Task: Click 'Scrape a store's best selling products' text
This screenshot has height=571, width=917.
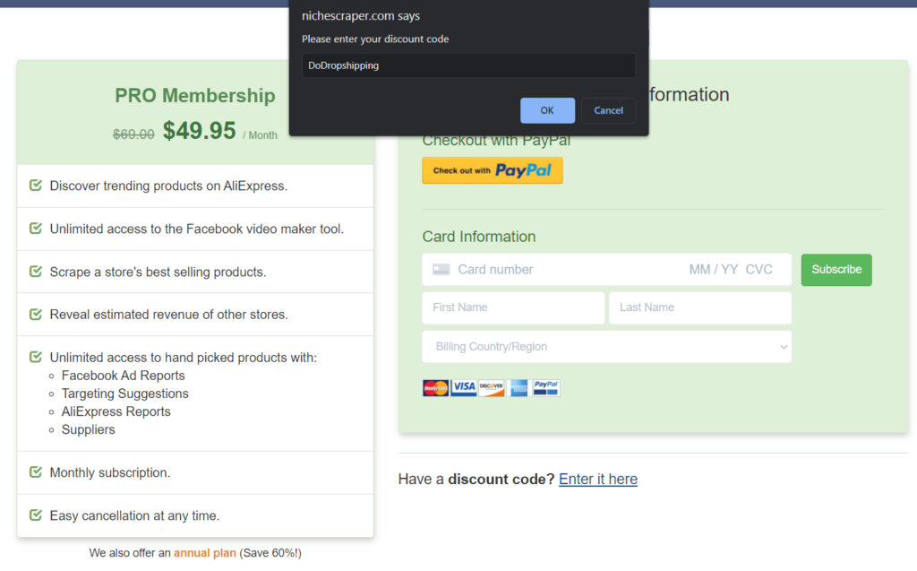Action: pos(158,273)
